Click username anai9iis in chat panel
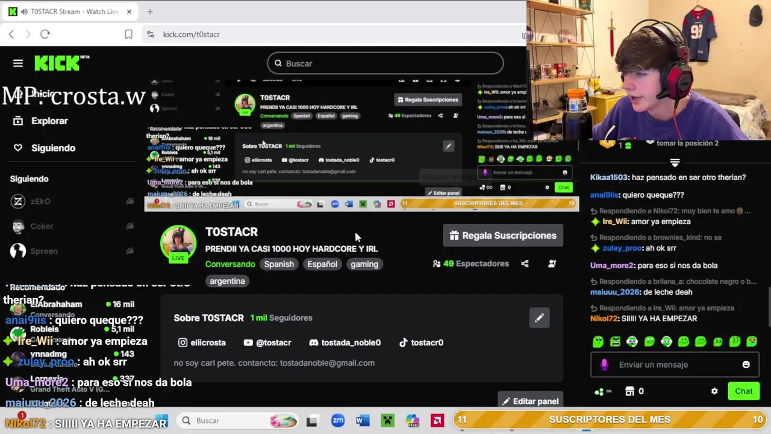Image resolution: width=771 pixels, height=434 pixels. [x=604, y=195]
